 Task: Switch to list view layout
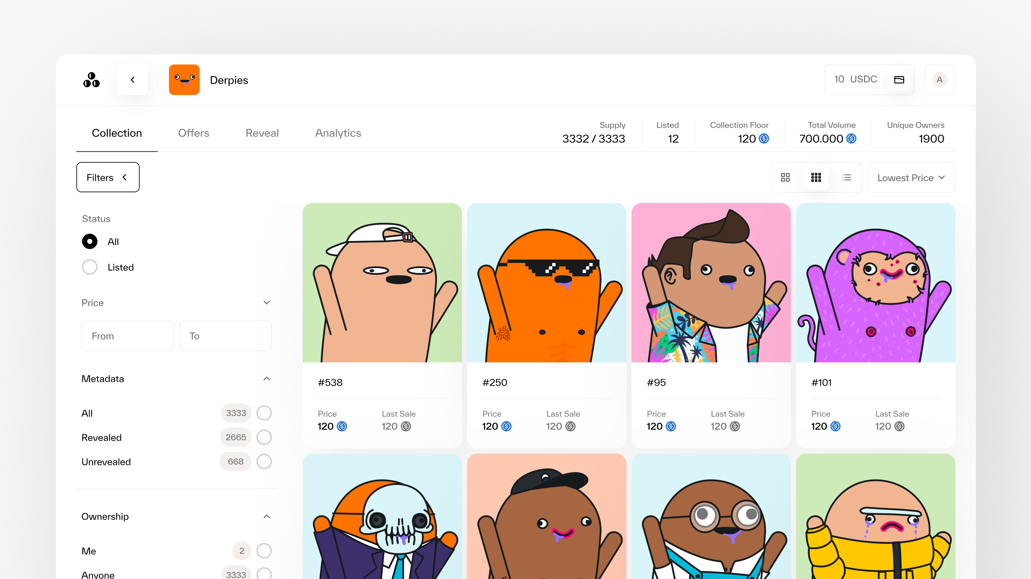[847, 177]
